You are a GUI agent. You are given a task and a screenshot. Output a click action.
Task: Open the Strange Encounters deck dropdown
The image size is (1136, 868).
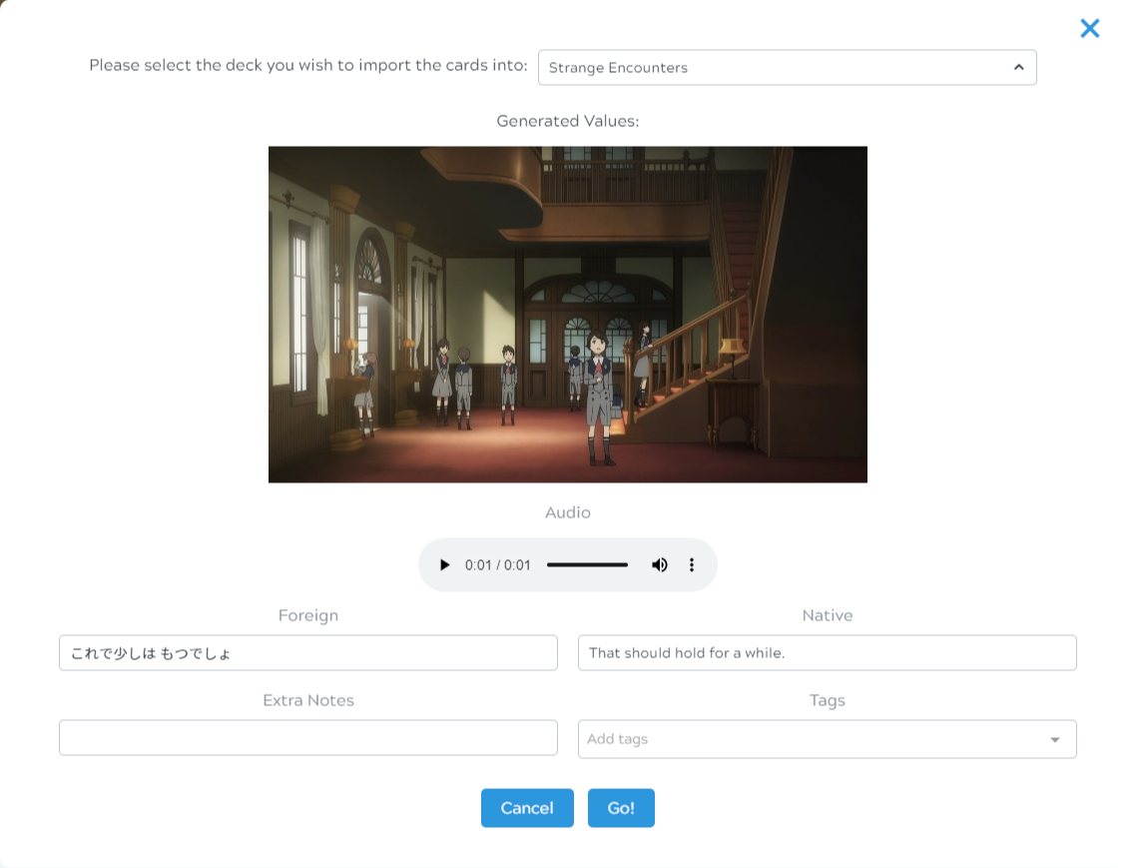coord(787,68)
